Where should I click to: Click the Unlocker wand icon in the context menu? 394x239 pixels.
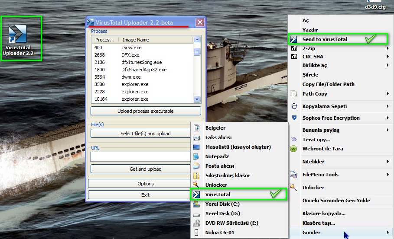[293, 188]
